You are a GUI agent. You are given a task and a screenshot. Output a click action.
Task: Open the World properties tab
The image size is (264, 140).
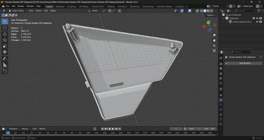click(x=221, y=83)
